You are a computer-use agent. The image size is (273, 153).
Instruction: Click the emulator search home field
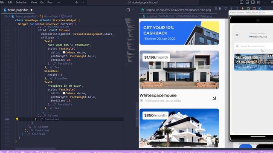click(253, 46)
